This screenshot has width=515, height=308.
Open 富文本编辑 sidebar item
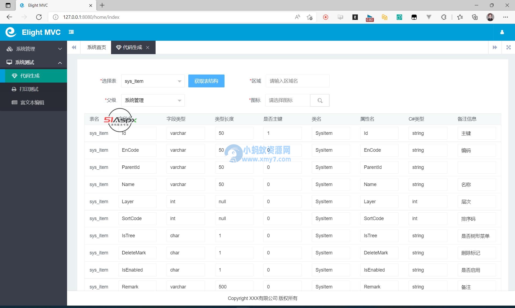pos(34,103)
